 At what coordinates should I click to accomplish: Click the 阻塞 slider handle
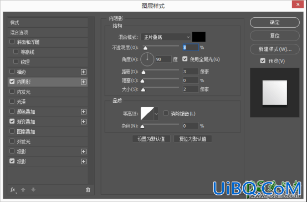click(142, 81)
